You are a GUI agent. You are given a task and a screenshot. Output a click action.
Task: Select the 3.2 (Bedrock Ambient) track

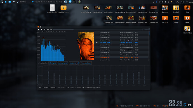click(x=121, y=47)
